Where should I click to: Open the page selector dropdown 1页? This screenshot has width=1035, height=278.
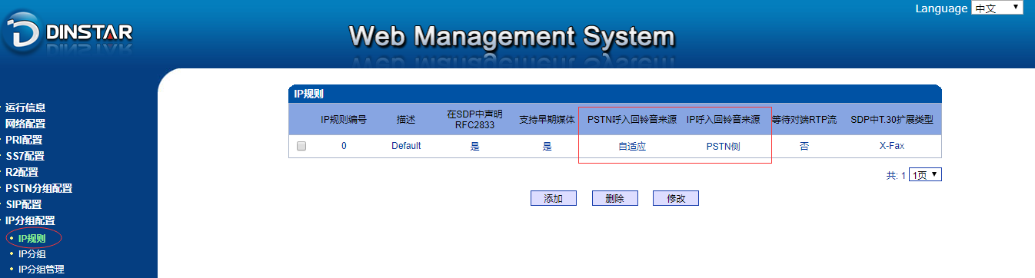tap(925, 175)
